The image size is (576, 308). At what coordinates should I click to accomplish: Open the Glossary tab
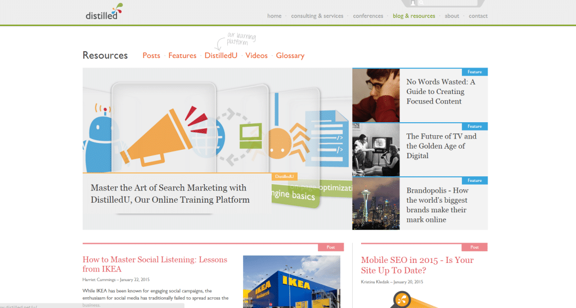290,56
